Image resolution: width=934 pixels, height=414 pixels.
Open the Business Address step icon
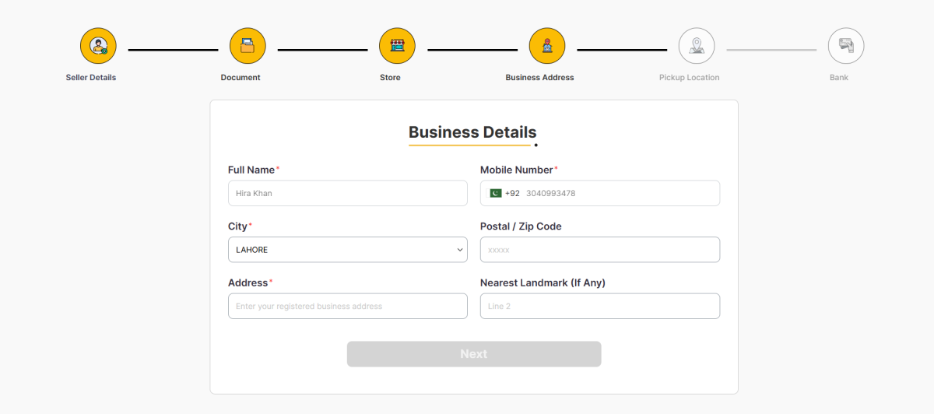[547, 46]
